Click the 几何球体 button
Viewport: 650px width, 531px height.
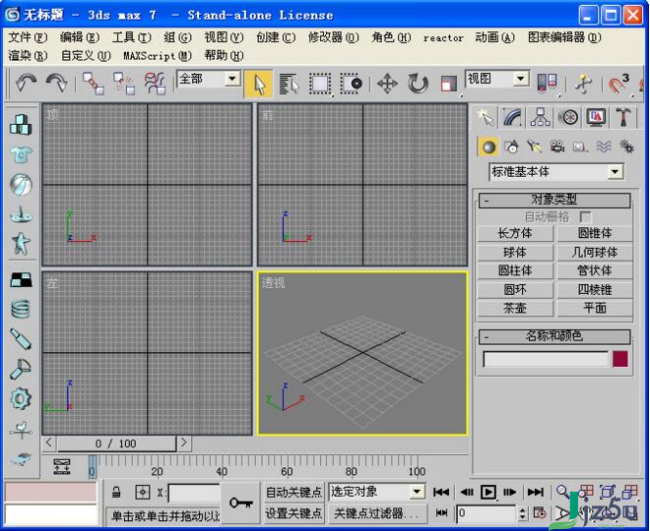(x=595, y=252)
